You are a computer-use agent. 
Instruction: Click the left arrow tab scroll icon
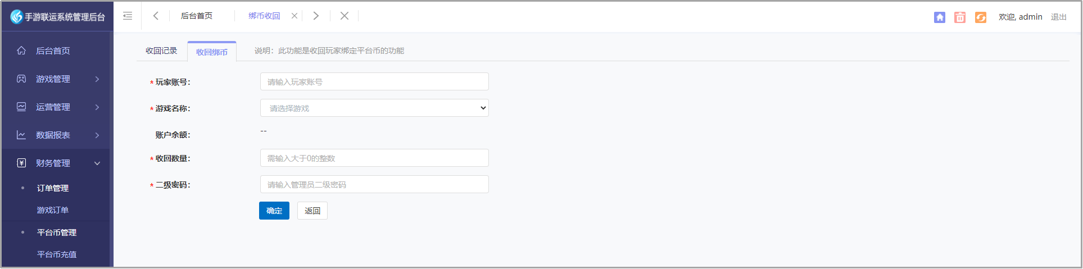156,16
